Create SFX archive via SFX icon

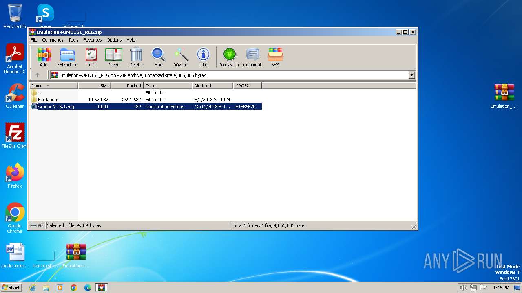[x=275, y=57]
